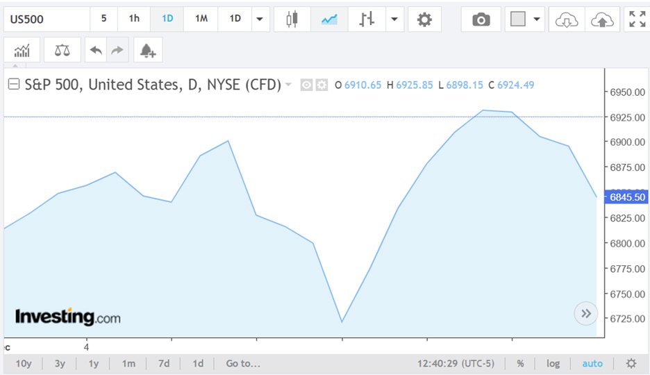
Task: Open the indicators icon
Action: click(x=22, y=50)
